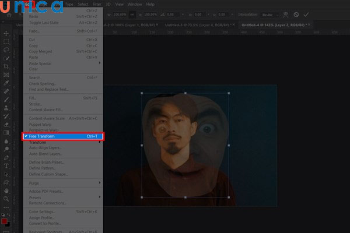
Task: Expand the Transform submenu
Action: pos(63,142)
